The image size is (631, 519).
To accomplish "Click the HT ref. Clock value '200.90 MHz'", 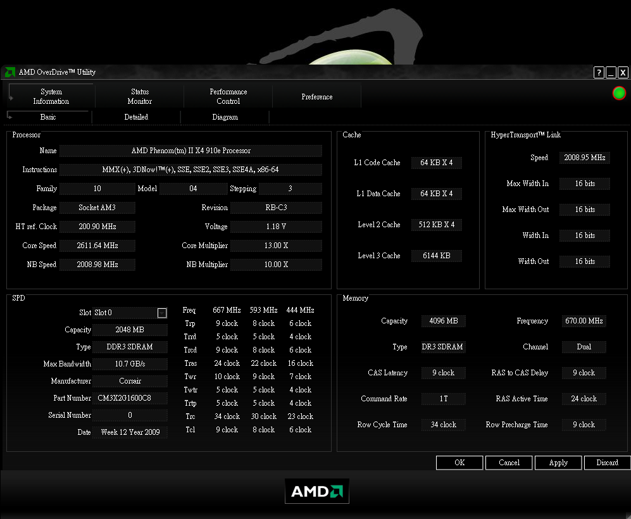I will (x=97, y=227).
